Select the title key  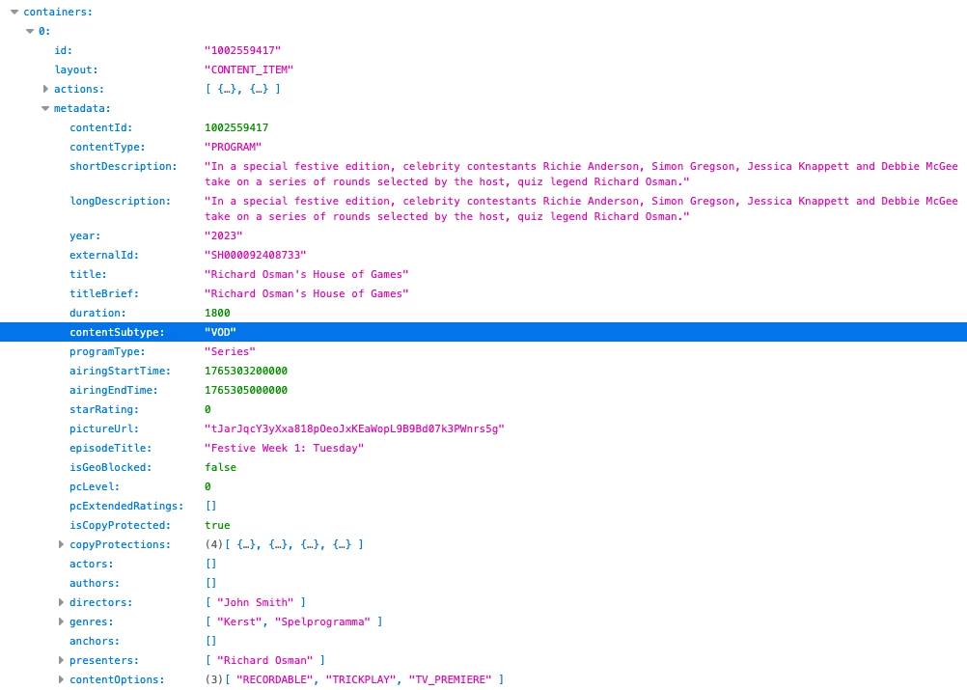click(88, 274)
